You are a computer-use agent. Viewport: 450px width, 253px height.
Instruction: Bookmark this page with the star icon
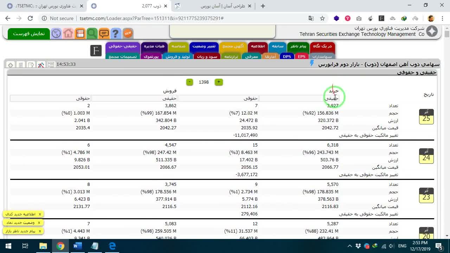click(322, 18)
